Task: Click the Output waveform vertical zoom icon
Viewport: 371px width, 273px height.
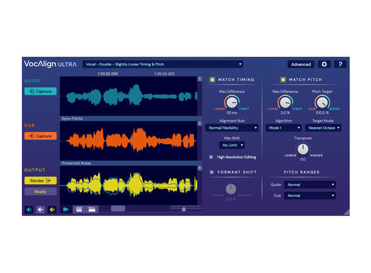Action: (x=199, y=168)
